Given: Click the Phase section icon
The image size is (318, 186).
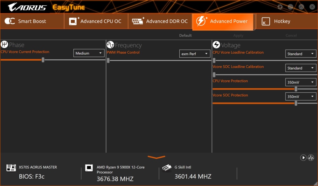Looking at the screenshot, I should click(4, 44).
